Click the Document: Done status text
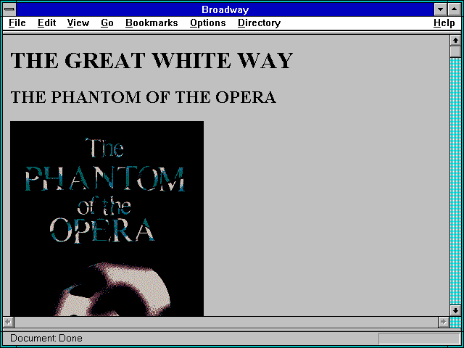Image resolution: width=464 pixels, height=348 pixels. (x=46, y=338)
